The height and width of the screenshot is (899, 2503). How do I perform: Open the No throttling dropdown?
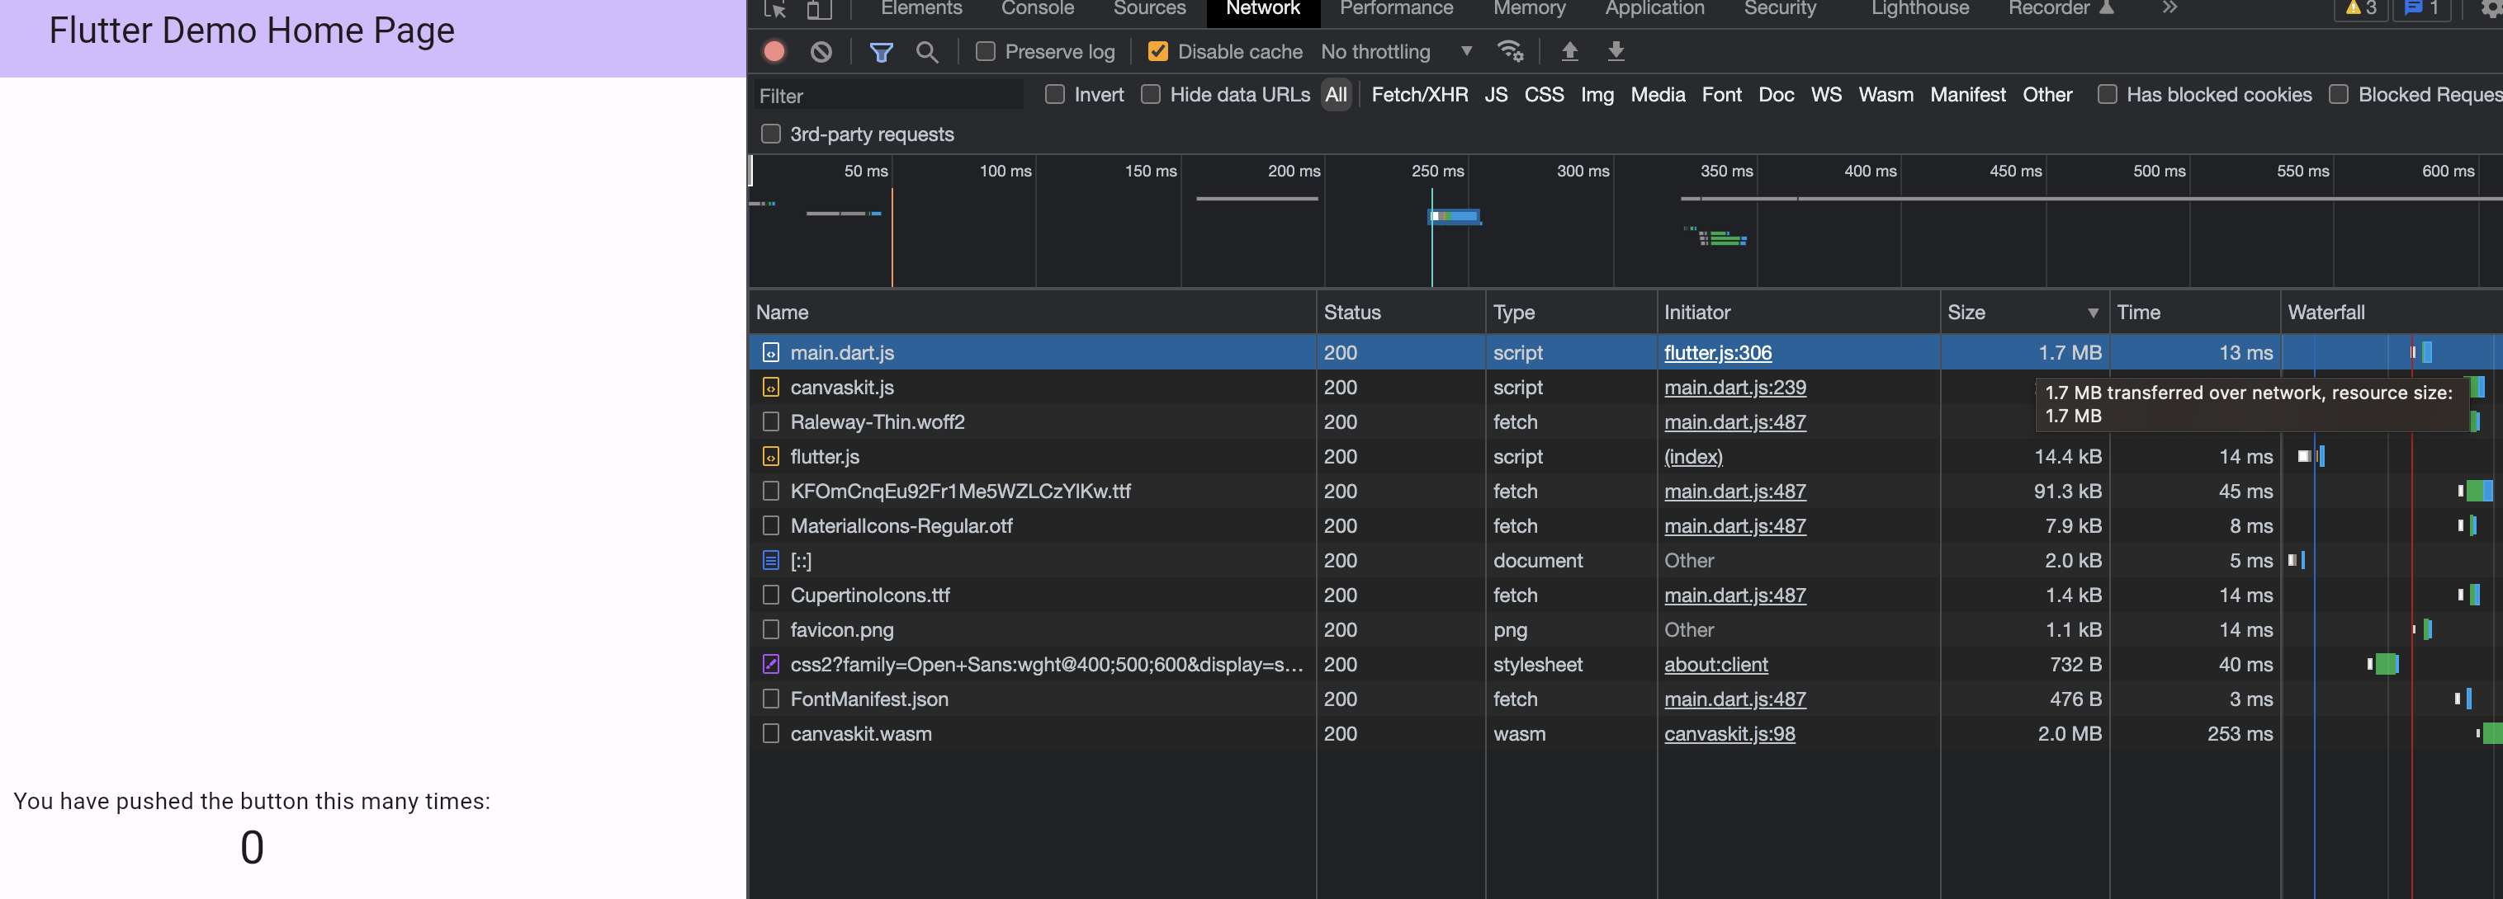coord(1395,51)
